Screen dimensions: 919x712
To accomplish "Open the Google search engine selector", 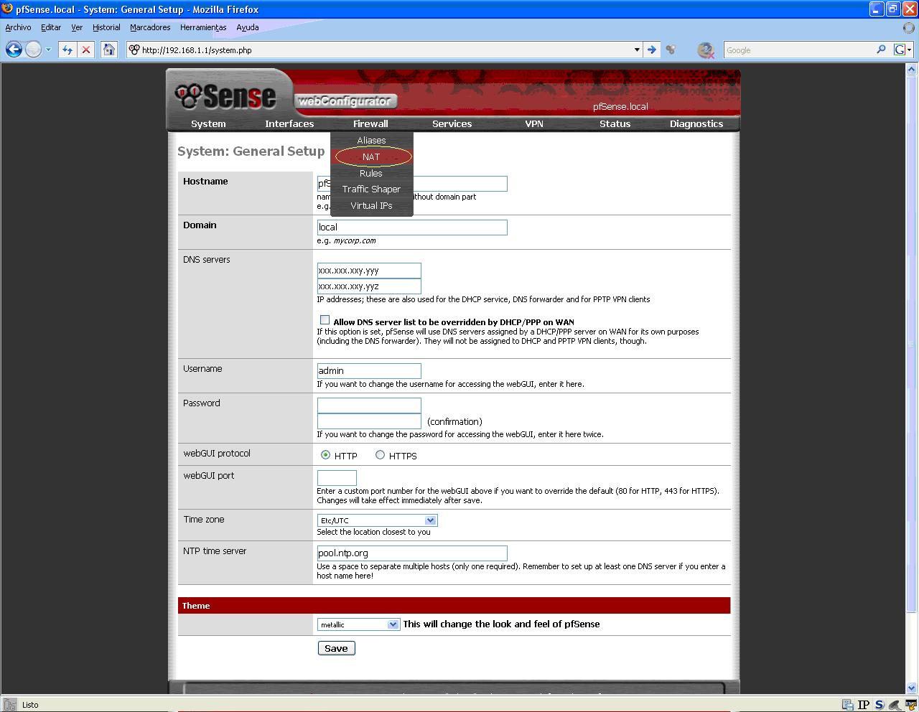I will (x=902, y=50).
